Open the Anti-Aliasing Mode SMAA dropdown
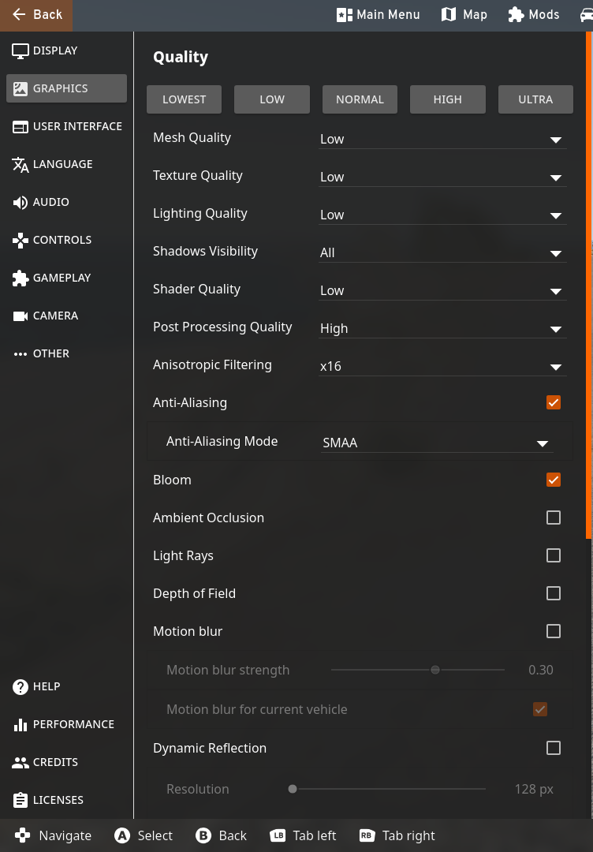The image size is (593, 852). pyautogui.click(x=437, y=443)
